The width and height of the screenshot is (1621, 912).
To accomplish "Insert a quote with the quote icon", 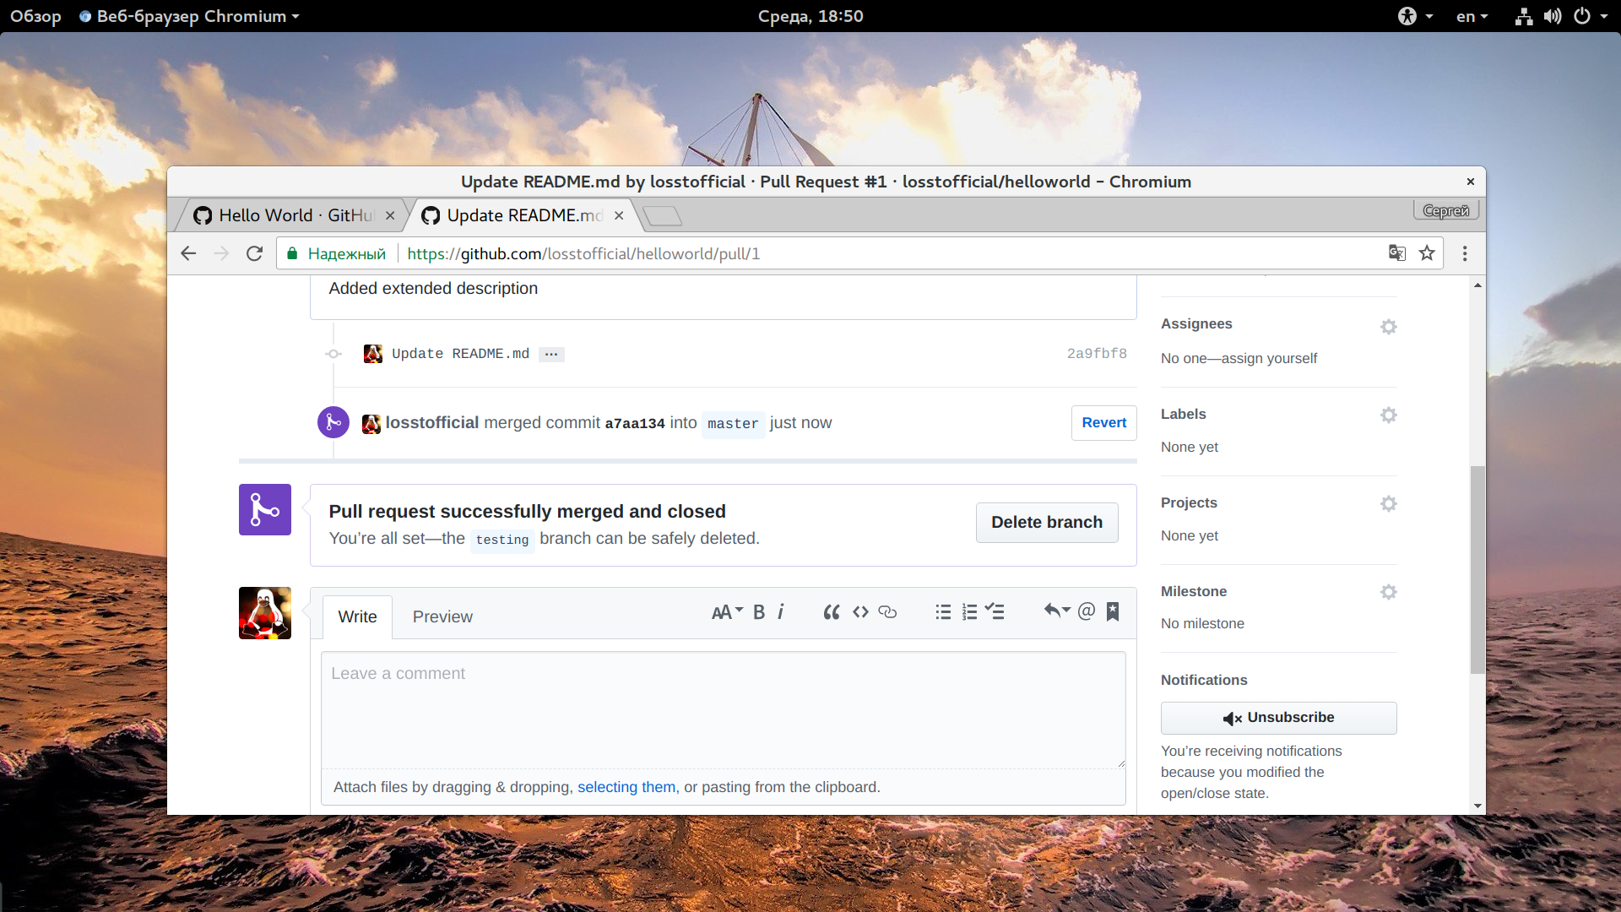I will click(x=832, y=612).
